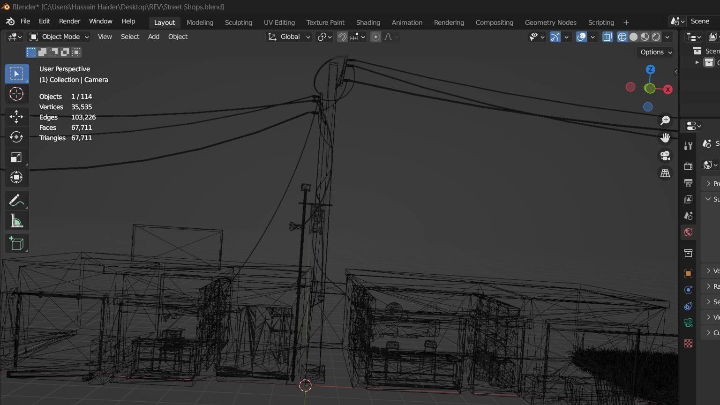Image resolution: width=720 pixels, height=405 pixels.
Task: Expand the Collection tree row arrow
Action: tap(697, 62)
